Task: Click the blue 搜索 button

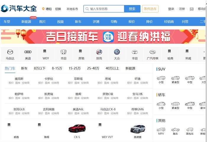Action: pyautogui.click(x=132, y=9)
